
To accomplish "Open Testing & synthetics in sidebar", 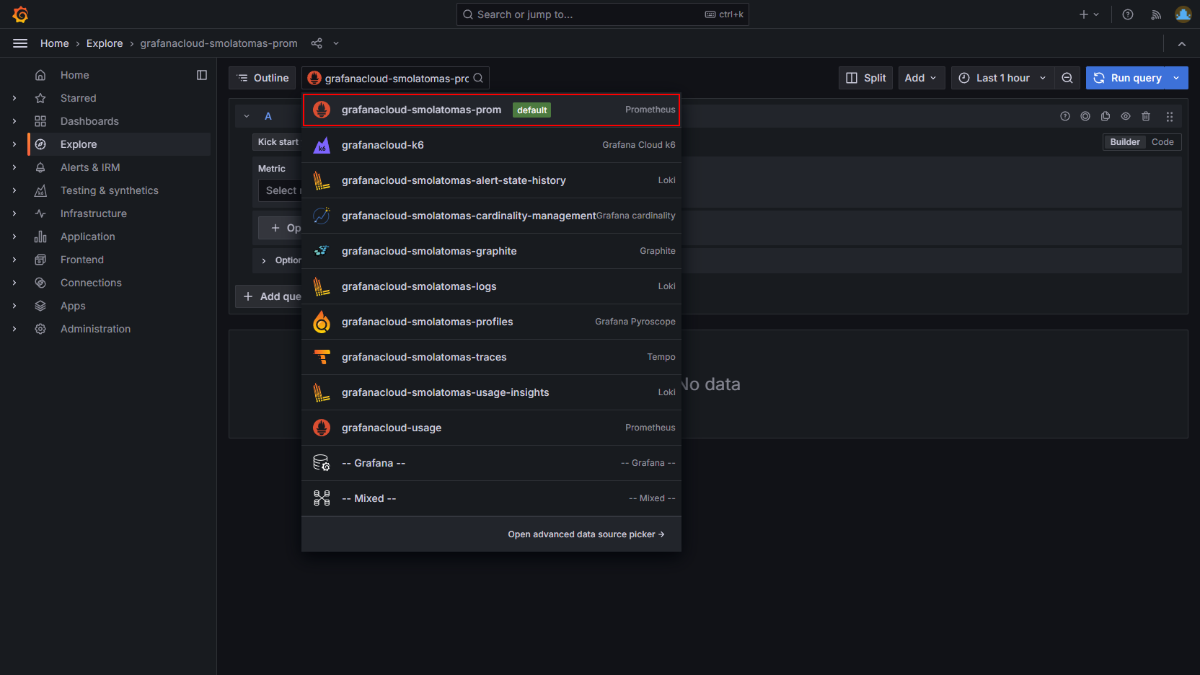I will (110, 190).
